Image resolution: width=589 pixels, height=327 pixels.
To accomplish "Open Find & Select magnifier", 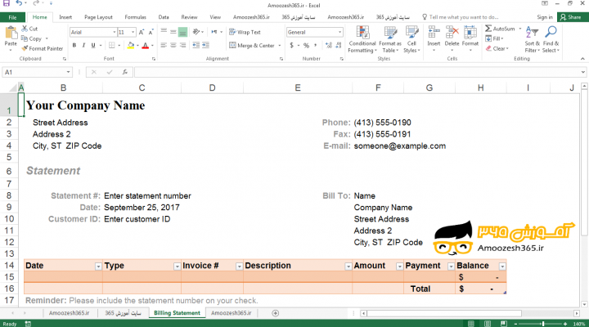I will pos(551,39).
